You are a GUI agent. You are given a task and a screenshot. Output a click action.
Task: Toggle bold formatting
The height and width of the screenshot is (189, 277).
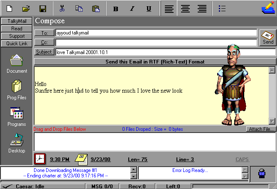(x=116, y=9)
